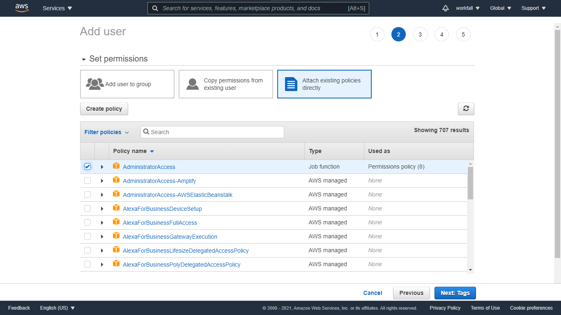Open the Global region menu
561x315 pixels.
tap(501, 8)
